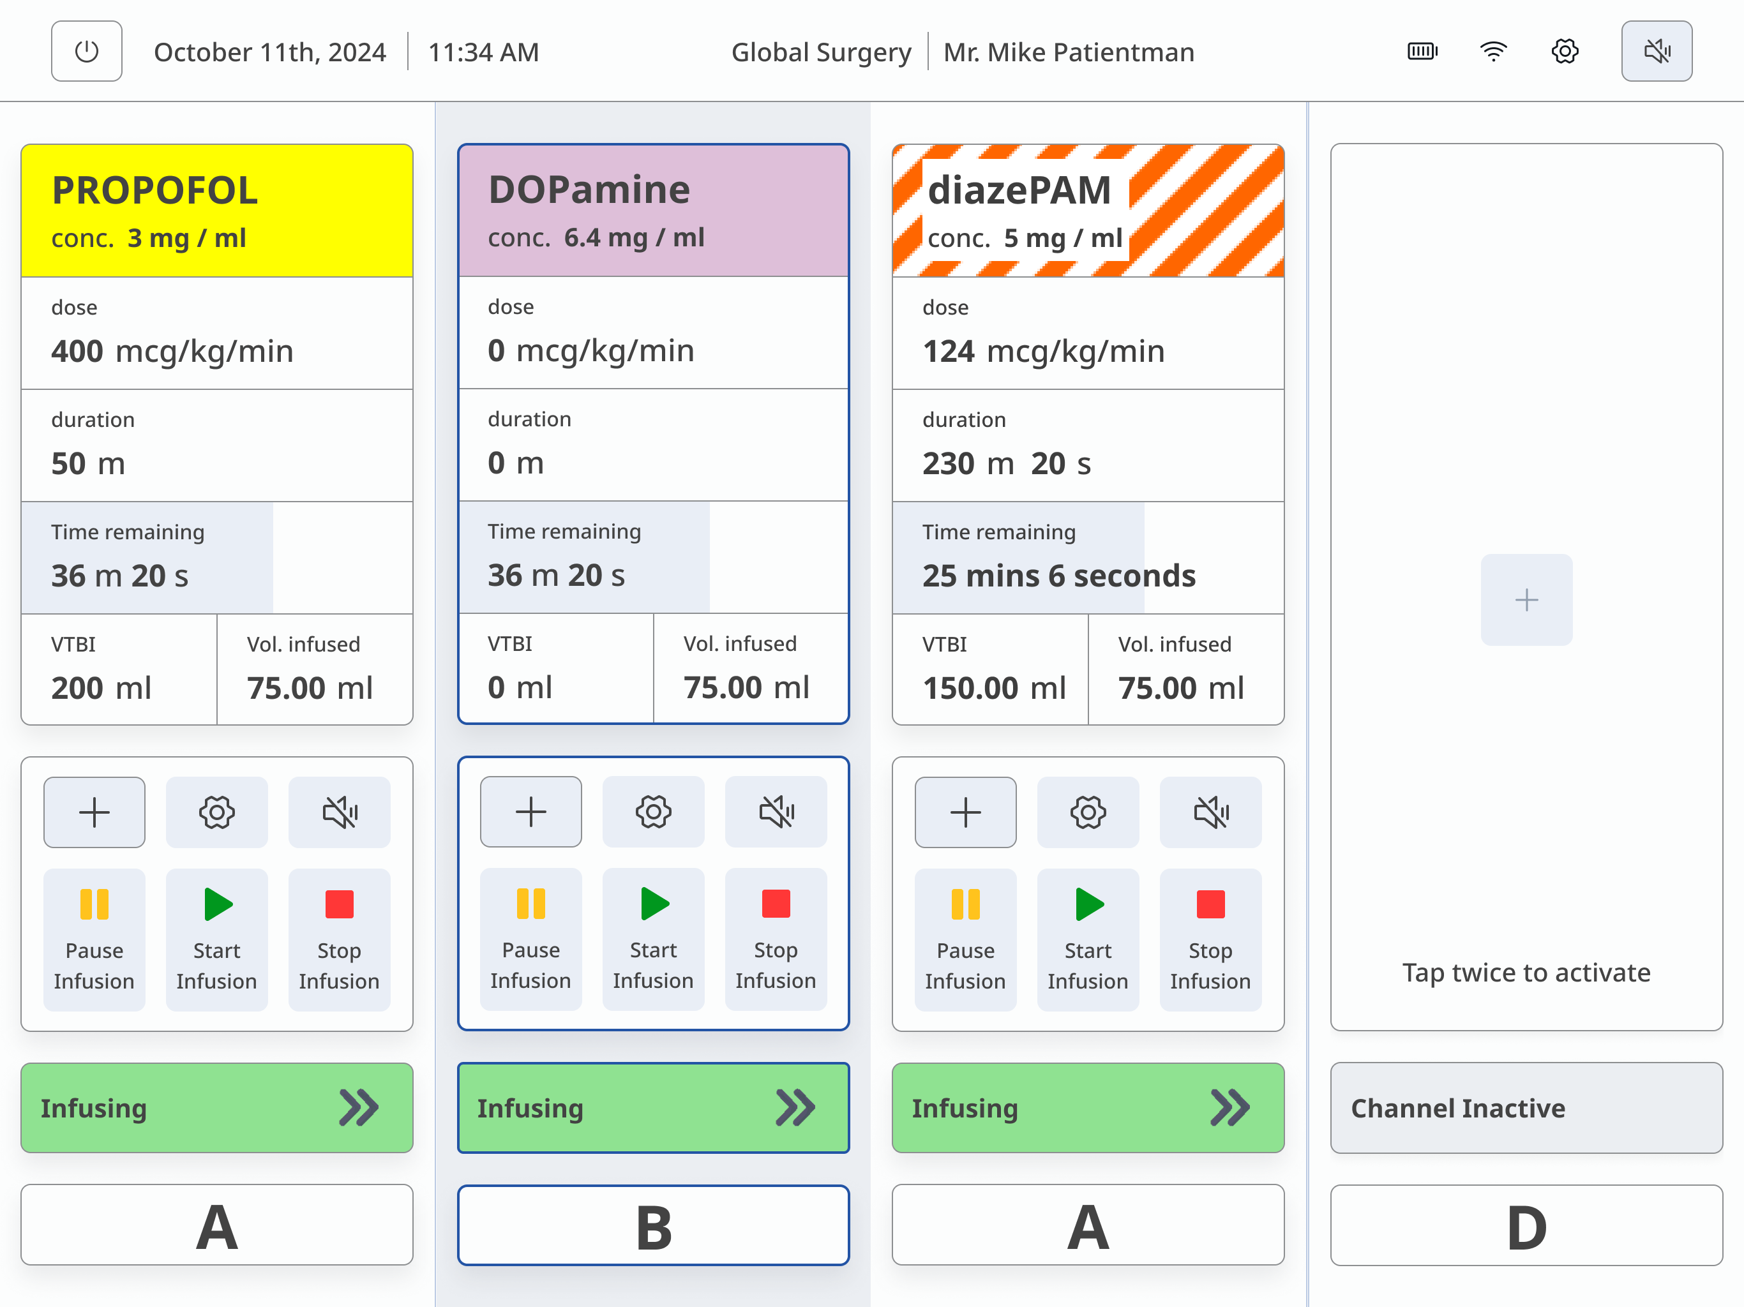Open diazePAM channel settings gear

[1087, 812]
